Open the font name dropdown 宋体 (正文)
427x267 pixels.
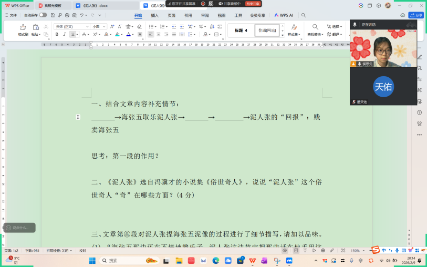(x=71, y=26)
